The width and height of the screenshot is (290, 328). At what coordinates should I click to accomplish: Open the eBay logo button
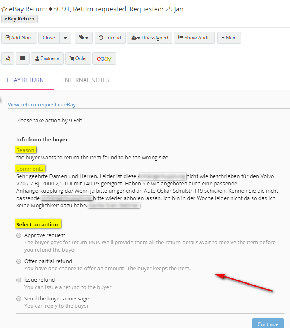pyautogui.click(x=104, y=59)
